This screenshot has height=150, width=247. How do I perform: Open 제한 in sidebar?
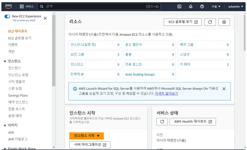point(11,52)
